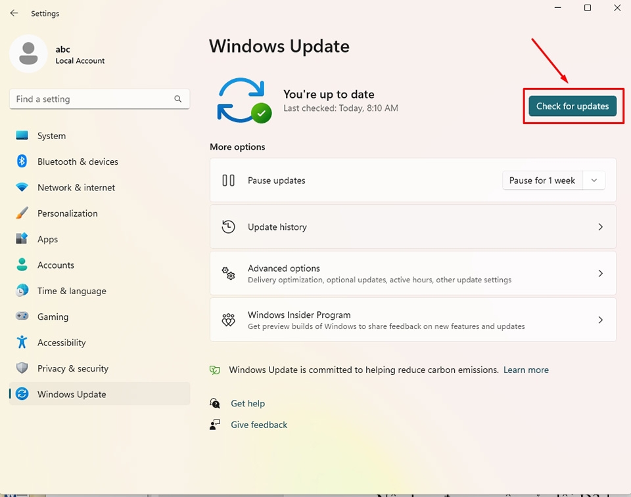Click the Apps icon in sidebar

pyautogui.click(x=22, y=238)
